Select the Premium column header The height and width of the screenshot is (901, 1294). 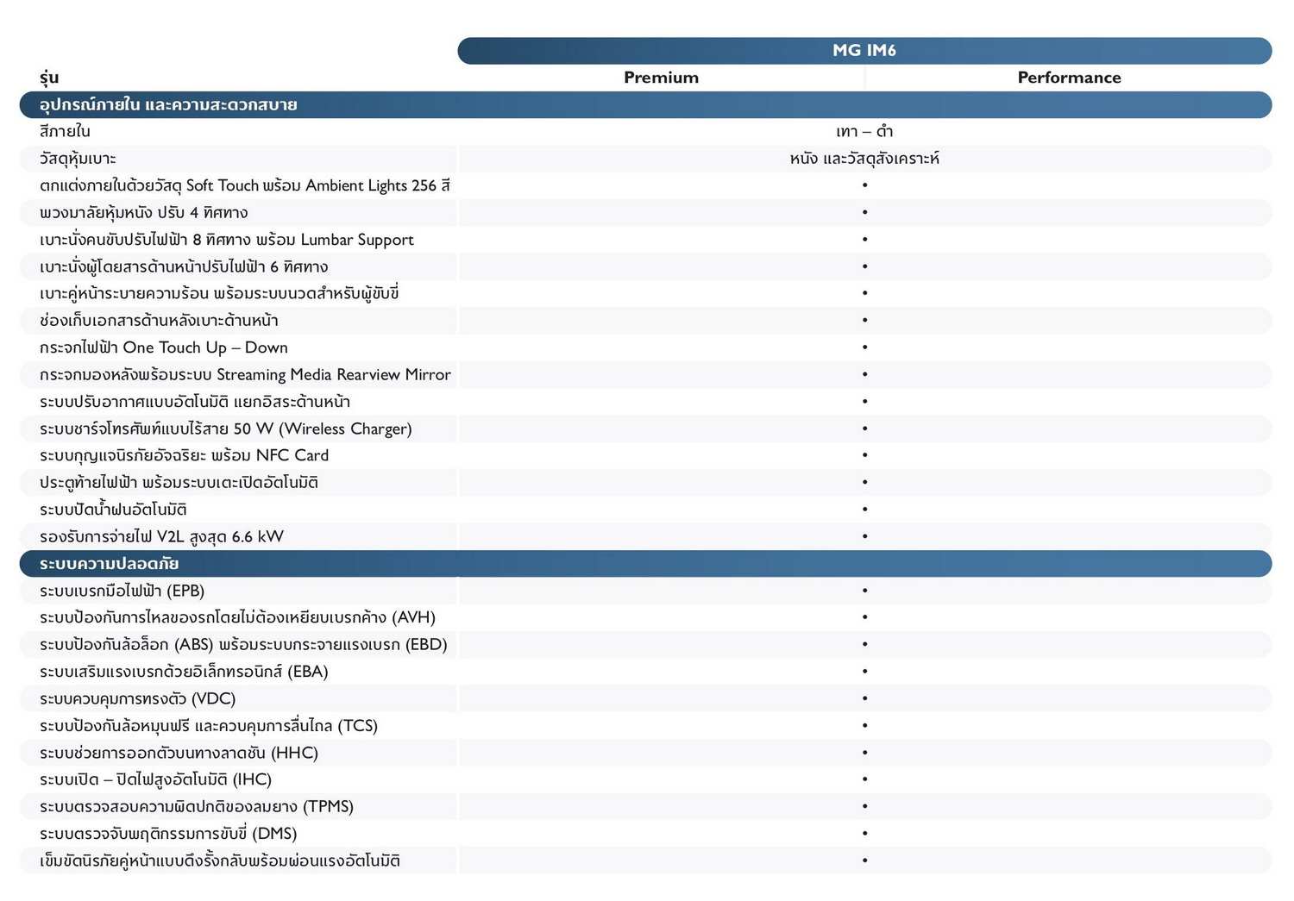[x=661, y=78]
